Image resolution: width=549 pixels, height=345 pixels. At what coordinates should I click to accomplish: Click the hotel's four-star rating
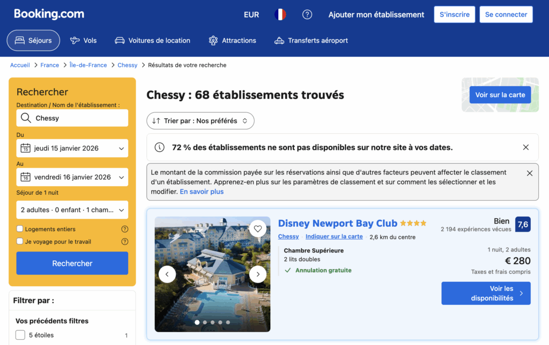coord(413,223)
